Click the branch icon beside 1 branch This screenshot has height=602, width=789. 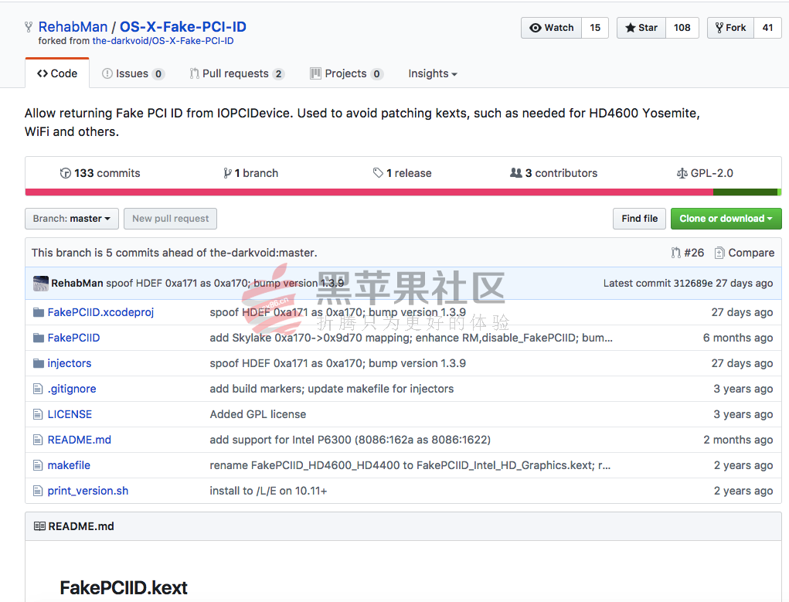click(227, 173)
